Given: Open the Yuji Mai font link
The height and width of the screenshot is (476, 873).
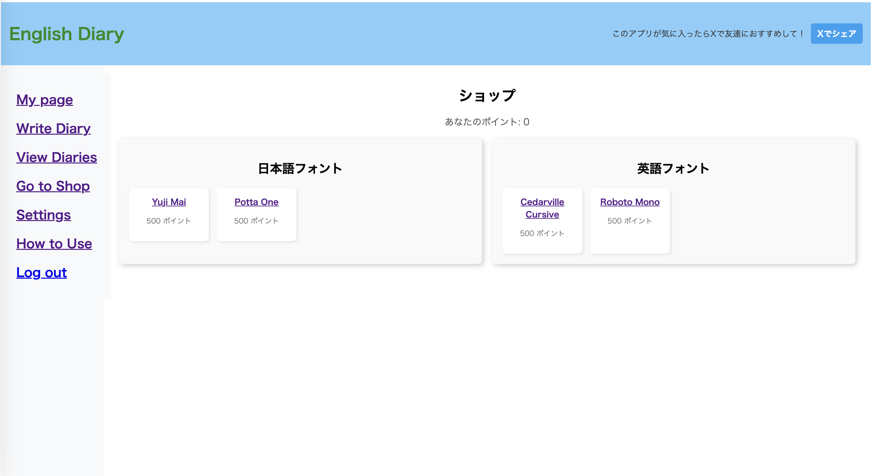Looking at the screenshot, I should (169, 202).
